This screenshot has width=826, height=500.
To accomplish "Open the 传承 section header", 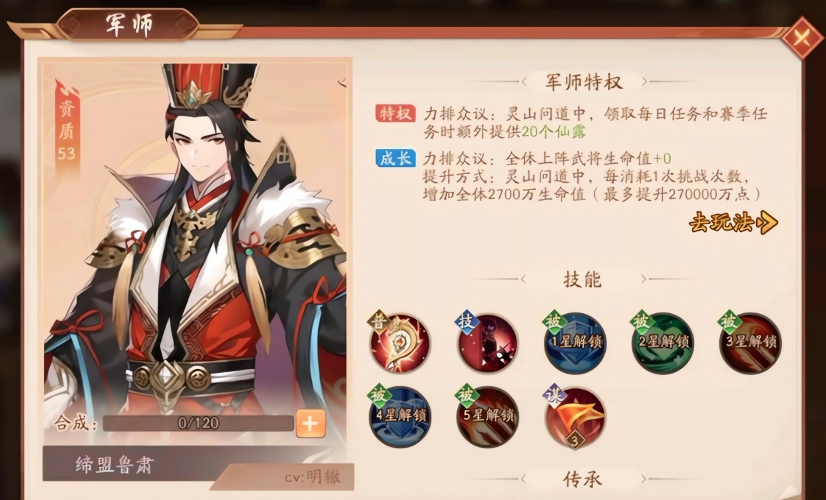I will [582, 478].
